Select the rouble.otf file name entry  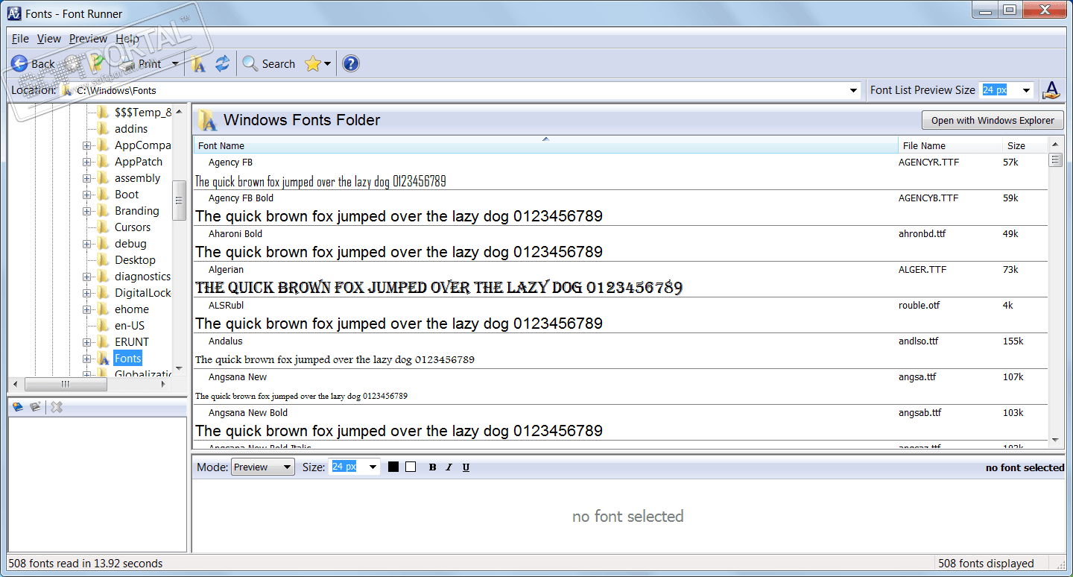pyautogui.click(x=920, y=306)
